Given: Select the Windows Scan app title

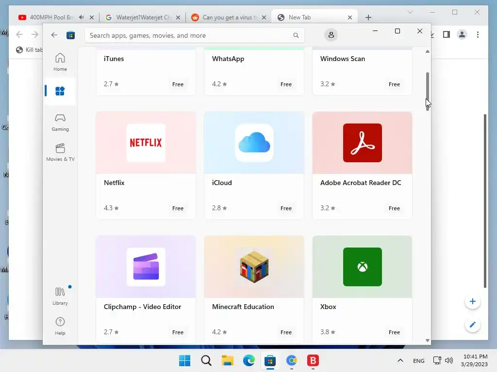Looking at the screenshot, I should pyautogui.click(x=342, y=59).
